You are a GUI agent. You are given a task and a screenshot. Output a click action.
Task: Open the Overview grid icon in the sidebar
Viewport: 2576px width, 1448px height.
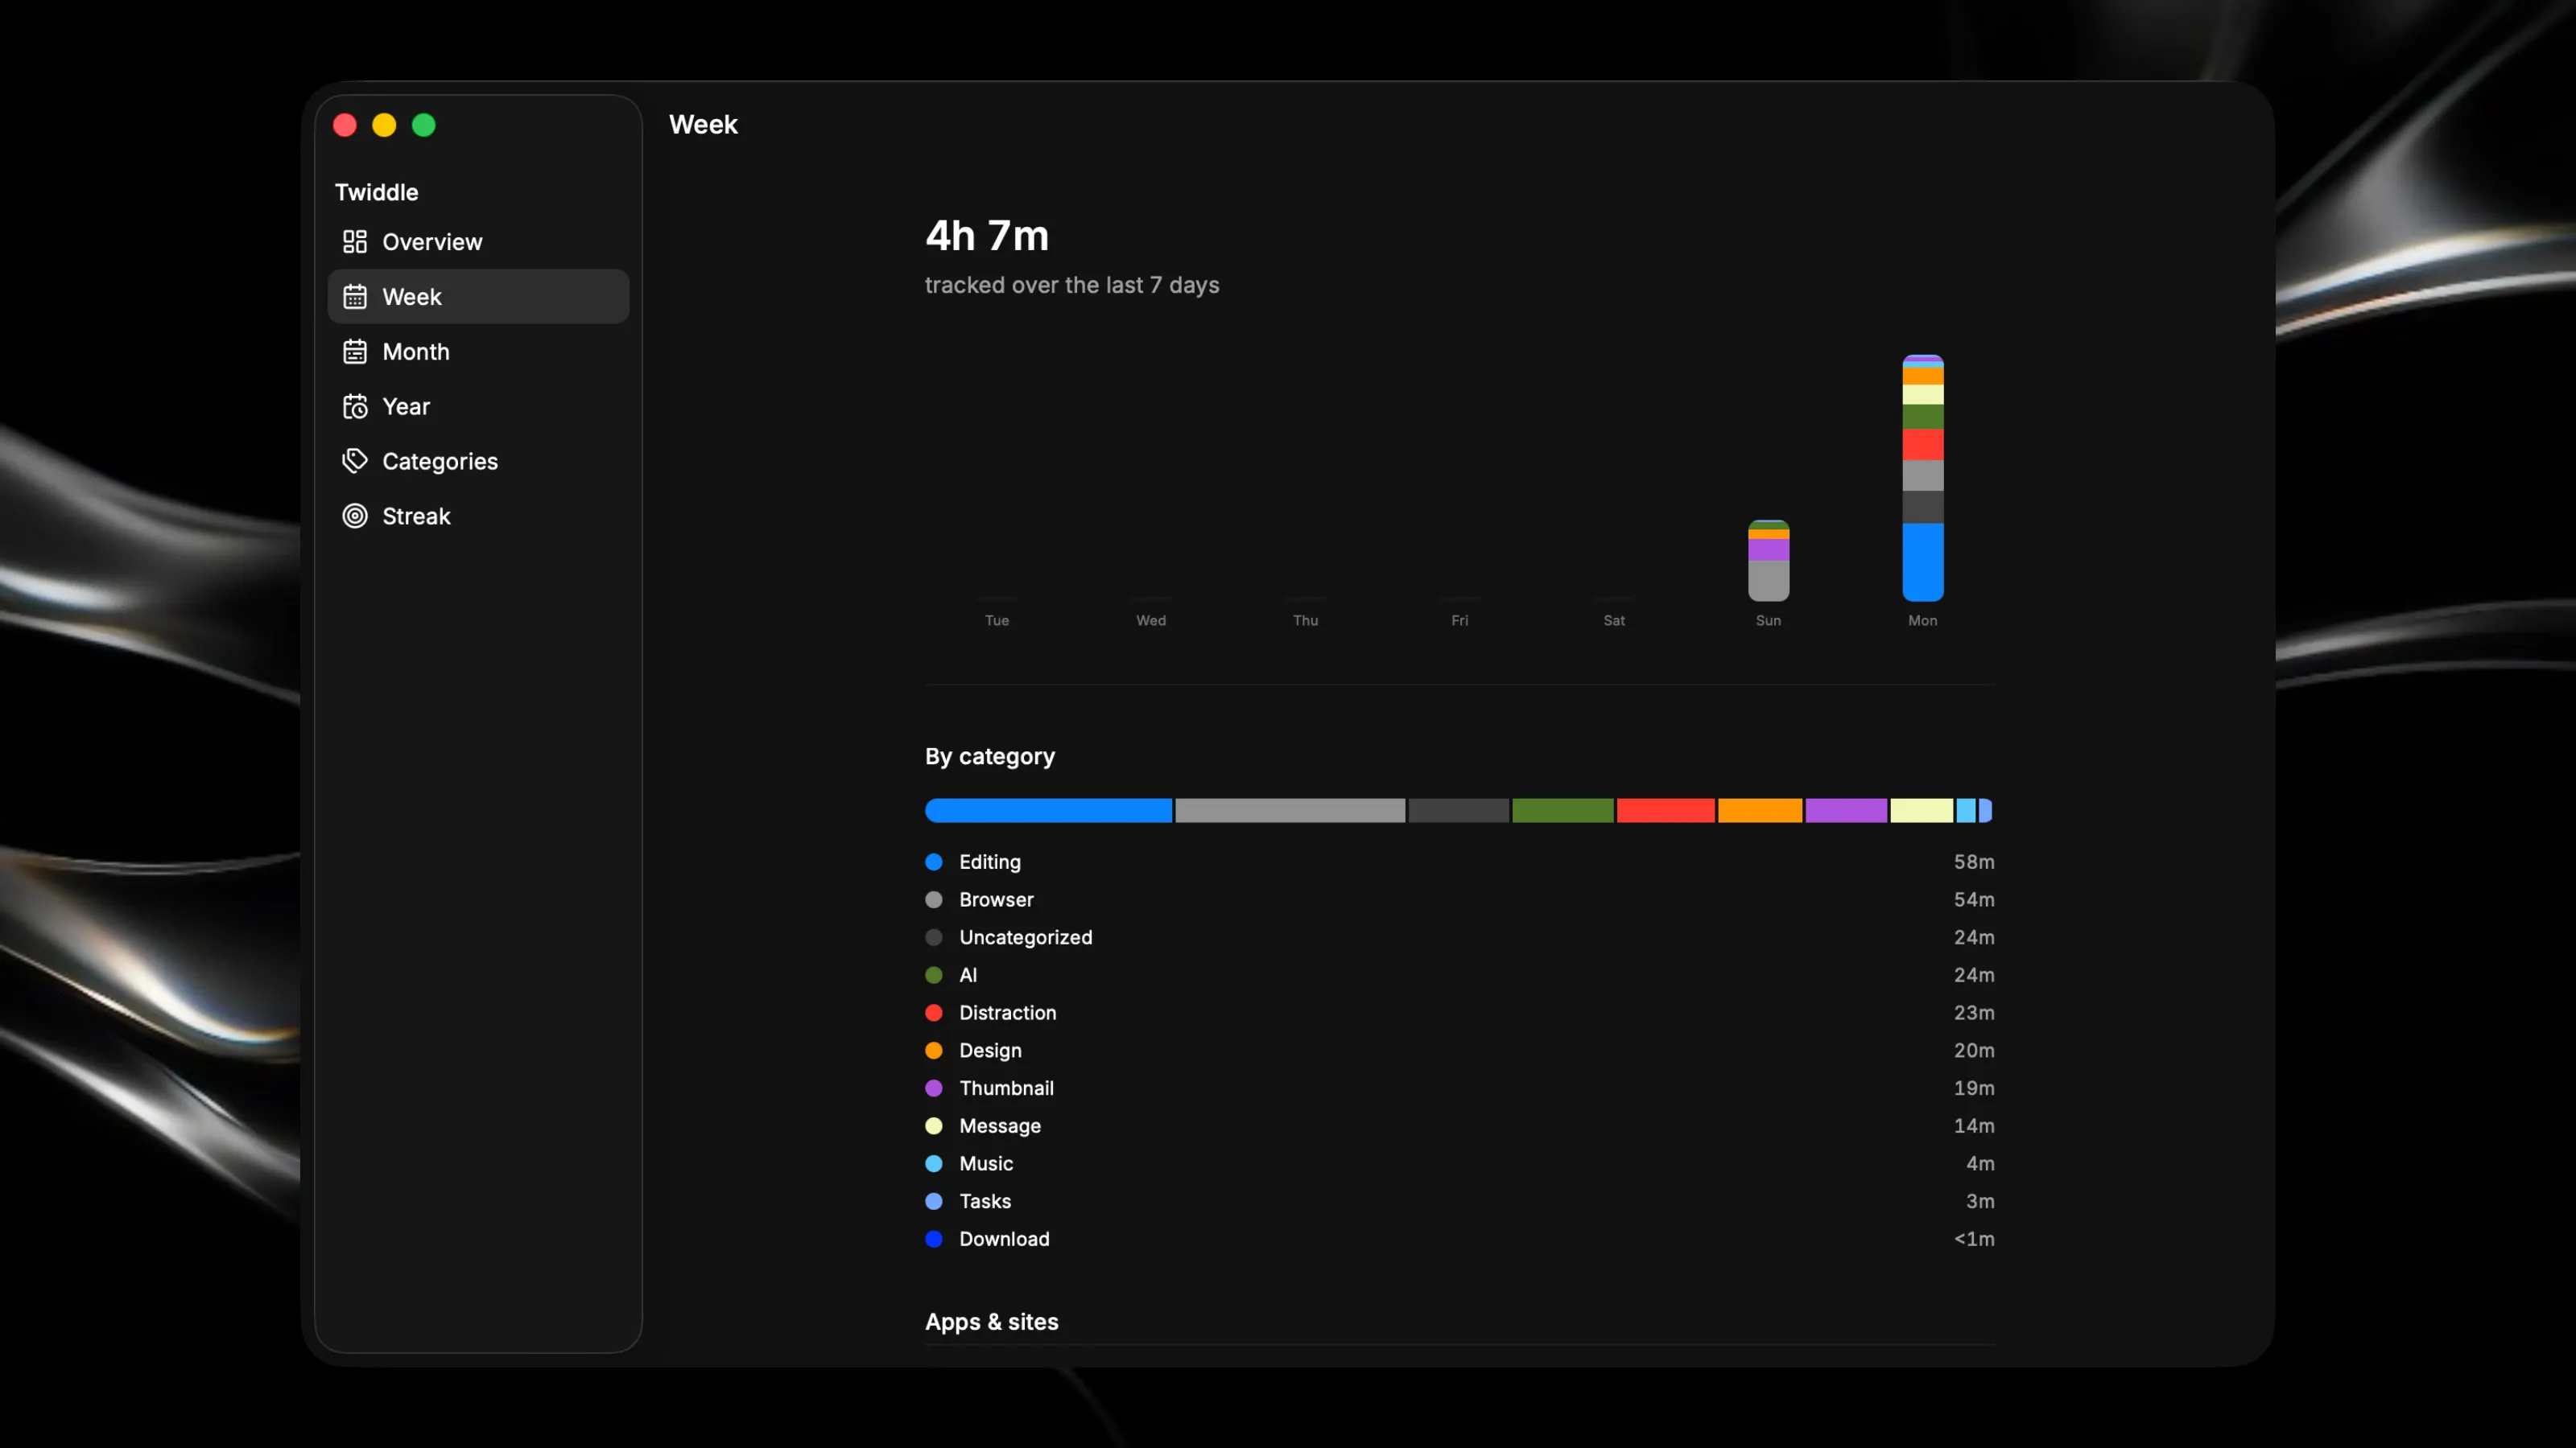pyautogui.click(x=355, y=242)
